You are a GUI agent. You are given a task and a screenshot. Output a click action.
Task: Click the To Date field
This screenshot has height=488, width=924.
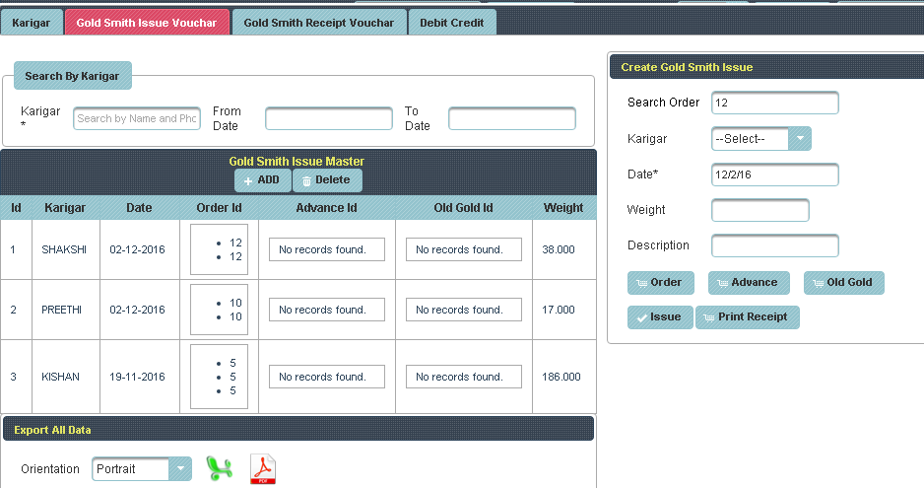tap(511, 118)
